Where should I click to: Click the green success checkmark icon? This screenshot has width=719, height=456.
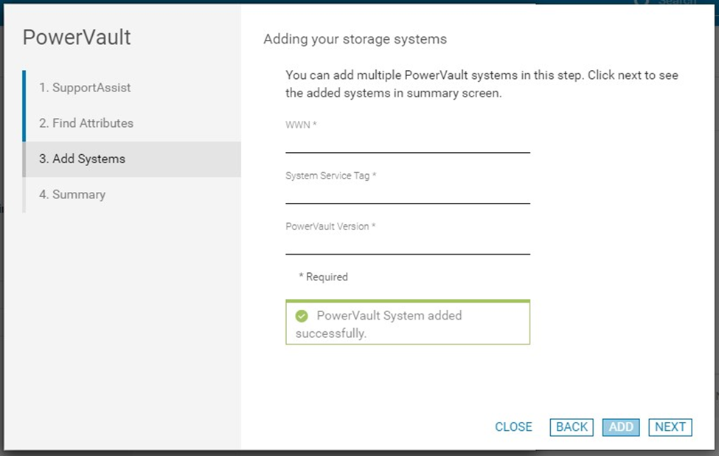(x=302, y=316)
